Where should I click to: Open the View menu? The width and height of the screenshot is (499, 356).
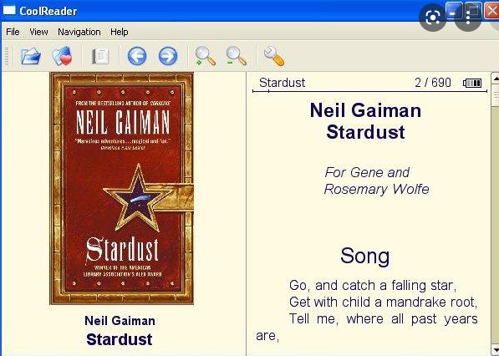38,32
